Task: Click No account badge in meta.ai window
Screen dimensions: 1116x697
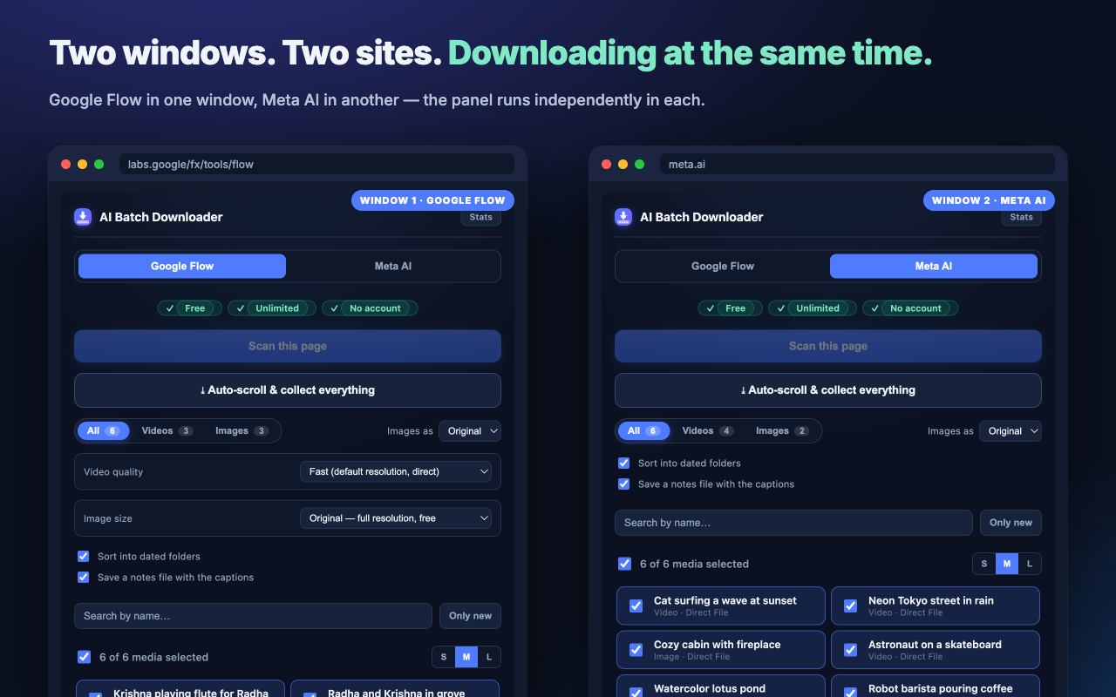Action: pos(910,308)
